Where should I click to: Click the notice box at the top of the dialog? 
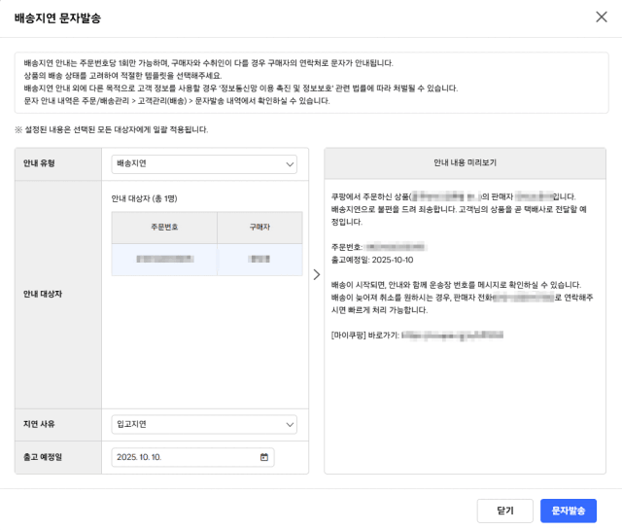tap(310, 82)
